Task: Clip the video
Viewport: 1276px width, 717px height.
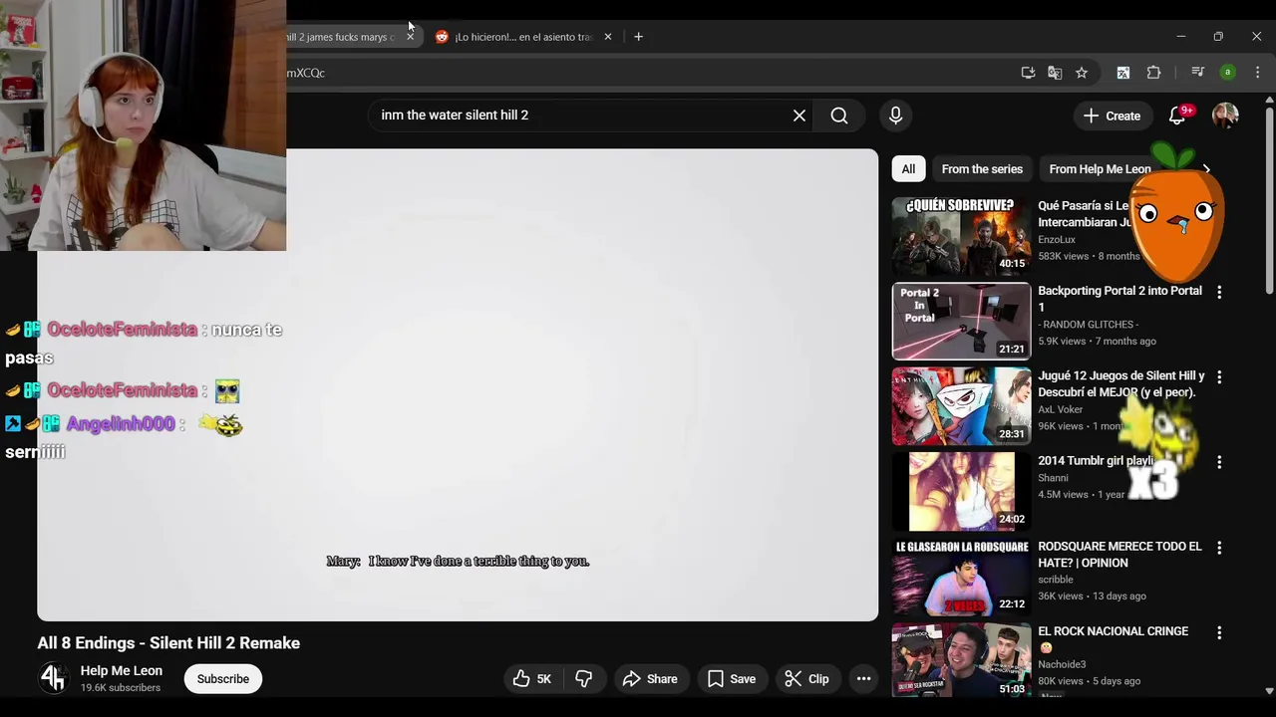Action: click(806, 679)
